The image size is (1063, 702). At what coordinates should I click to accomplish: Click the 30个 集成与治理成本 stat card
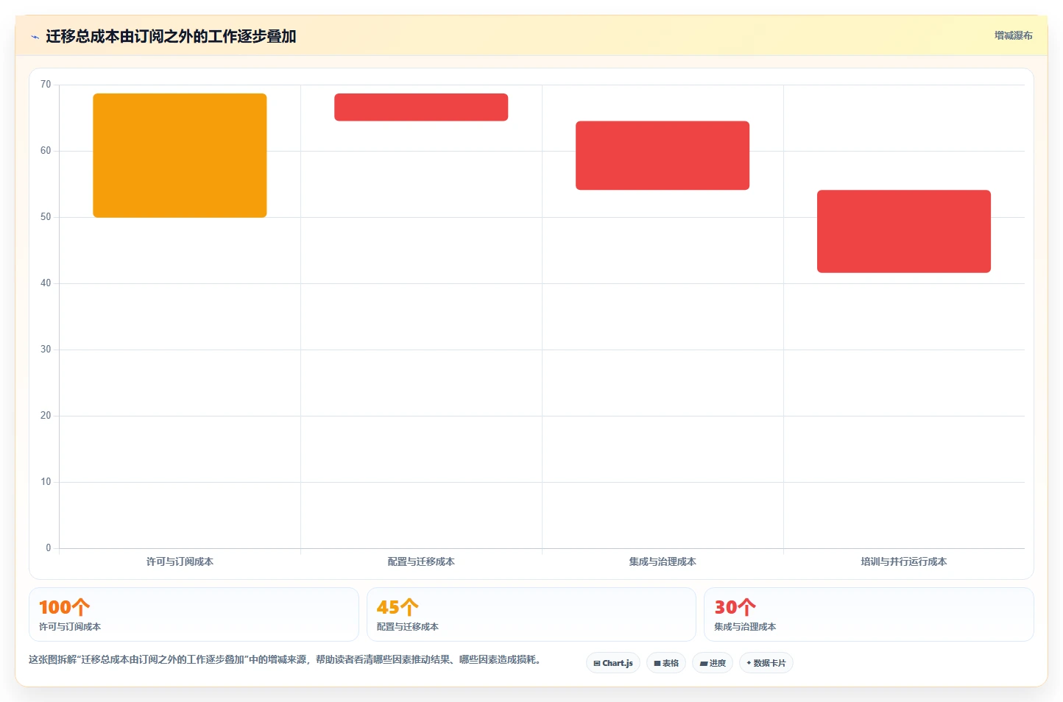[x=869, y=614]
